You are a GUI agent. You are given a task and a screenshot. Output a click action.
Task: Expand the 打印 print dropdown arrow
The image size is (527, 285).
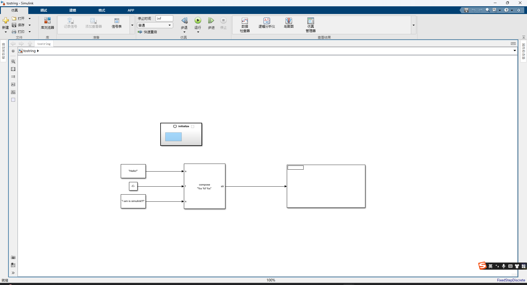point(30,32)
